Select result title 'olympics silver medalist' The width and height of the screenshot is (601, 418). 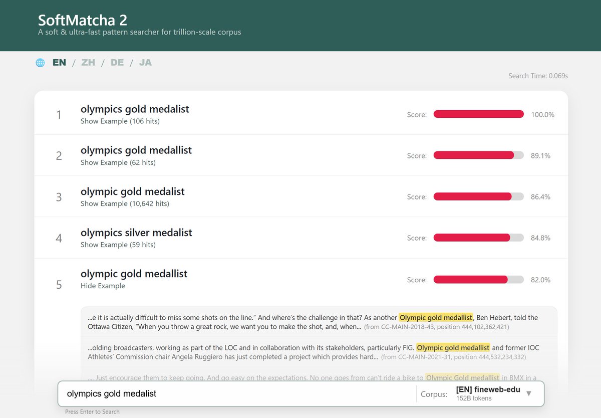136,232
